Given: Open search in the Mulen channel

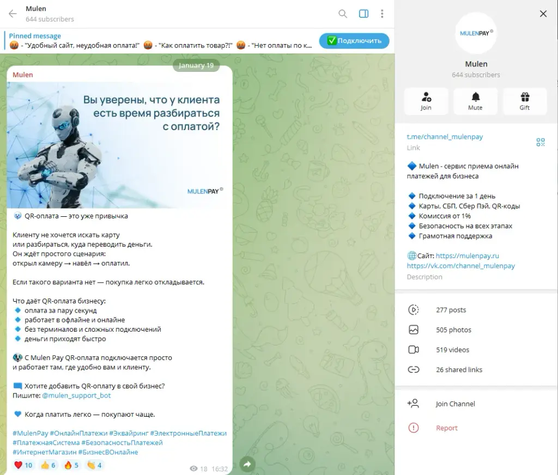Looking at the screenshot, I should click(x=342, y=14).
